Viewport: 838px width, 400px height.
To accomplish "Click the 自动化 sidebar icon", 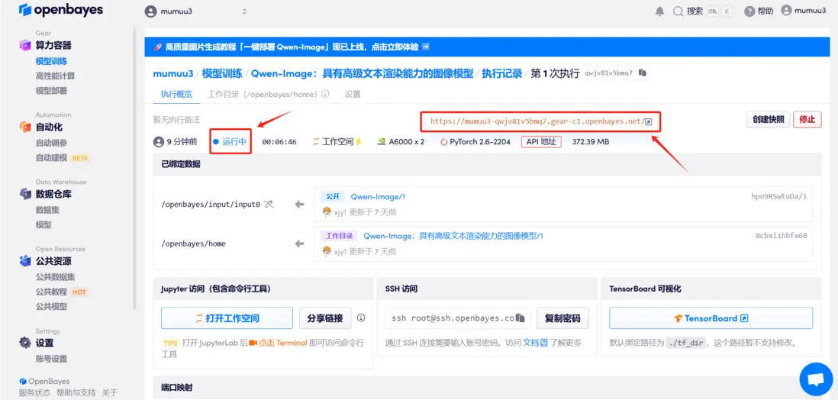I will click(x=25, y=127).
